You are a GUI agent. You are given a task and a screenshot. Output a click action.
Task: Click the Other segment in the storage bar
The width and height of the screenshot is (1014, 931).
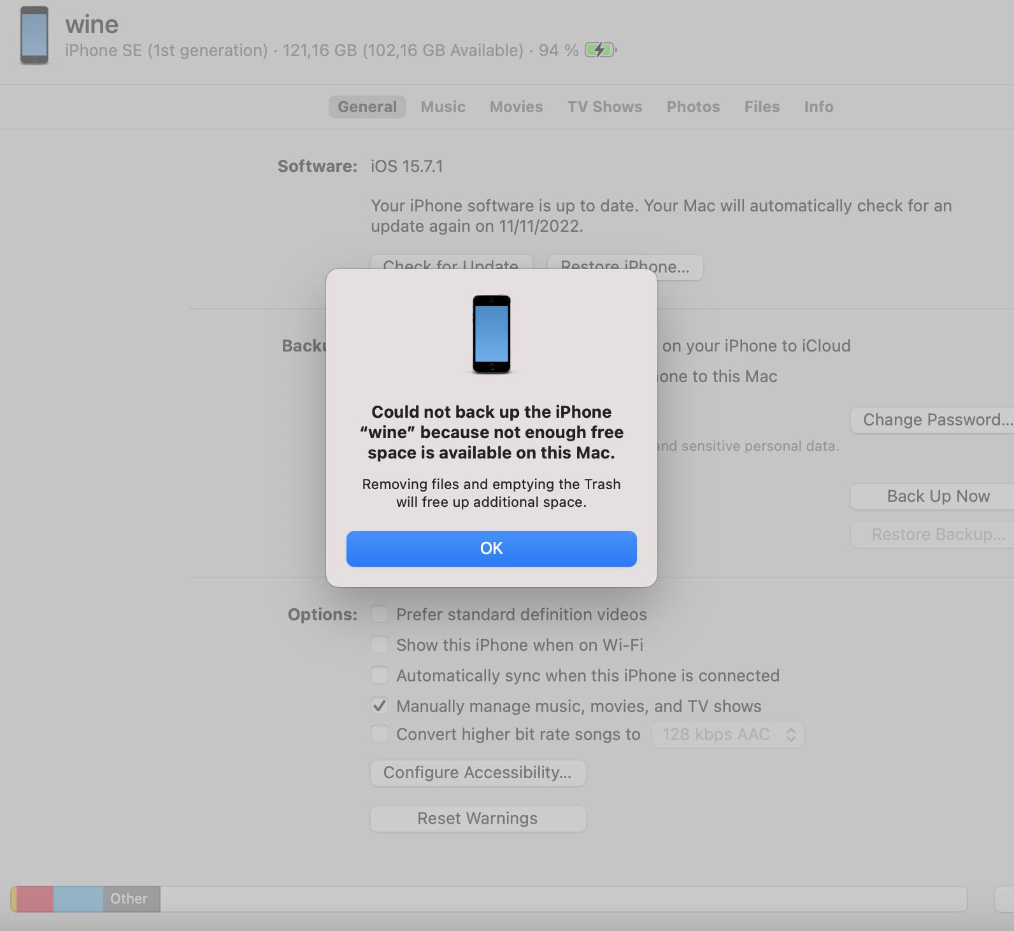point(132,899)
